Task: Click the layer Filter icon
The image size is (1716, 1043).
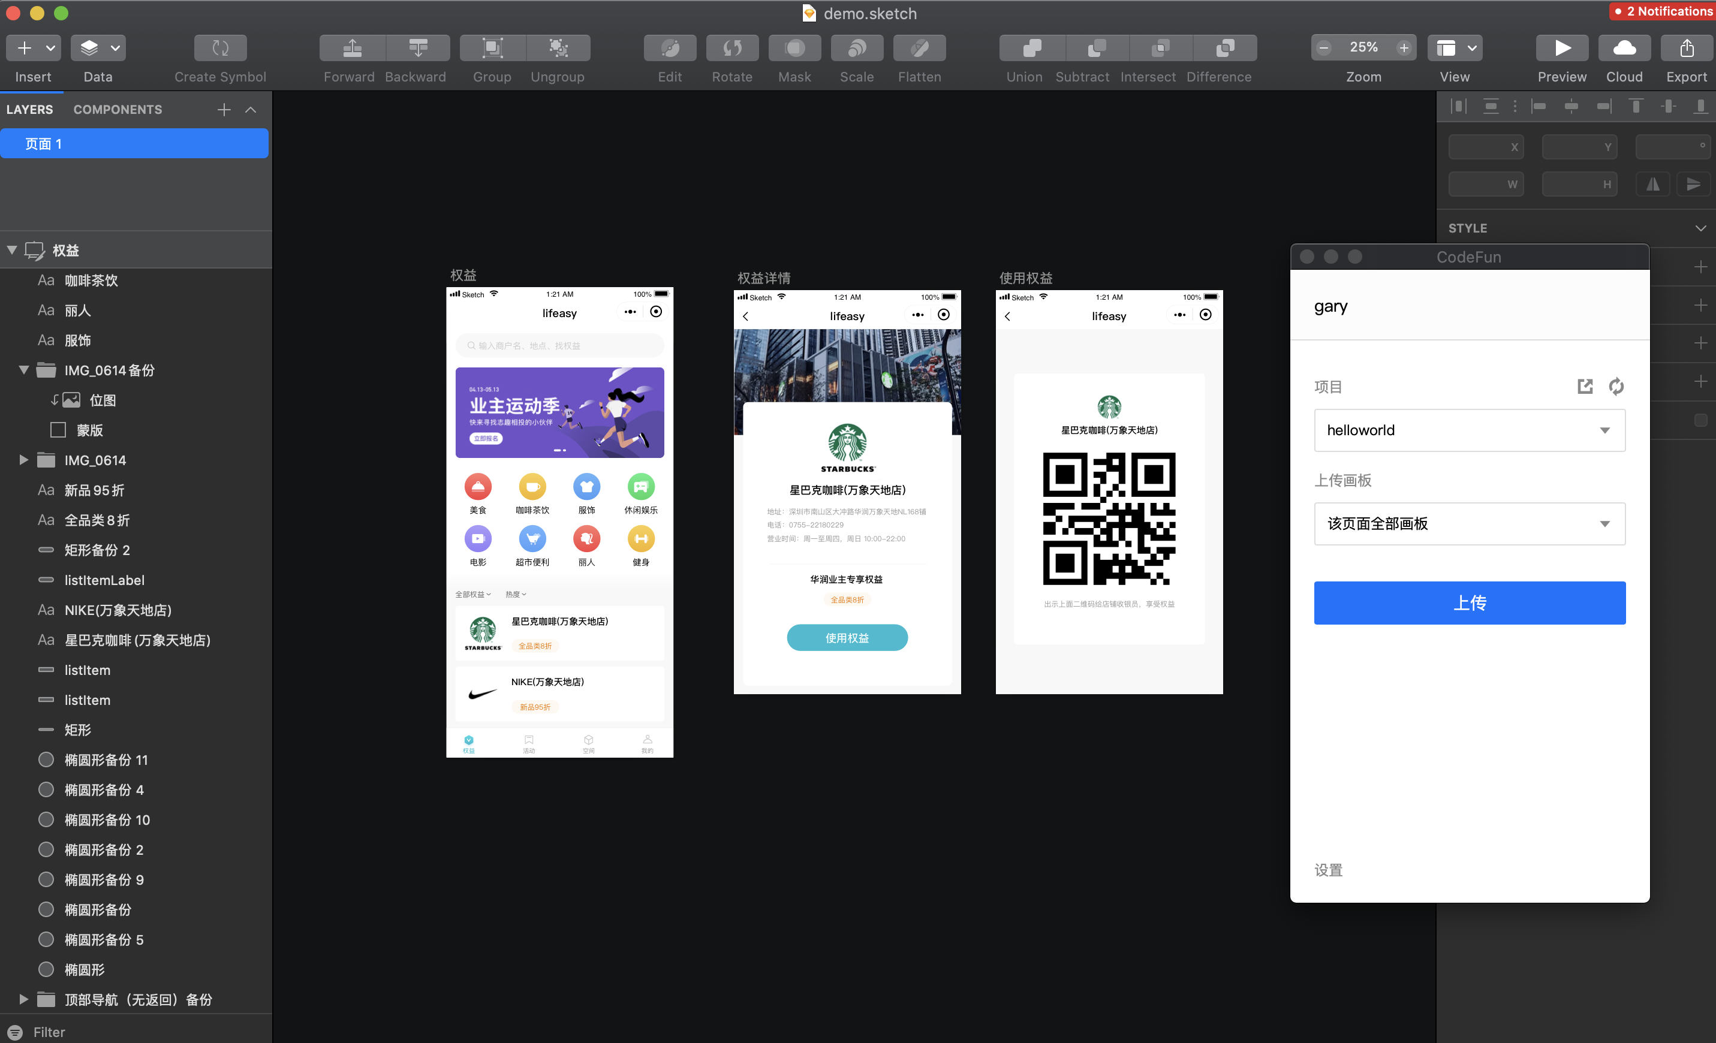Action: 16,1032
